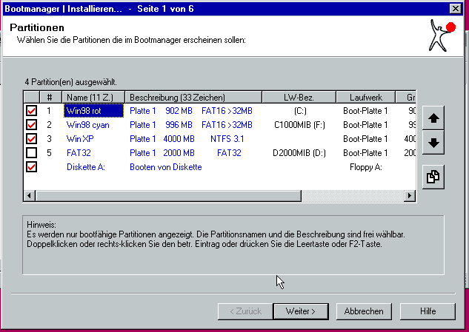The height and width of the screenshot is (332, 469).
Task: Click the horizontal scrollbar right arrow
Action: (x=410, y=196)
